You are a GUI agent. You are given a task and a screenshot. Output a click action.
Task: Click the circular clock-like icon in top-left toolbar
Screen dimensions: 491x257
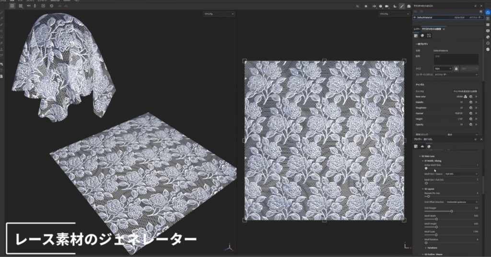click(x=51, y=6)
